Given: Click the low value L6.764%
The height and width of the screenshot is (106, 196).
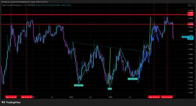Looking at the screenshot, I should pyautogui.click(x=51, y=5).
